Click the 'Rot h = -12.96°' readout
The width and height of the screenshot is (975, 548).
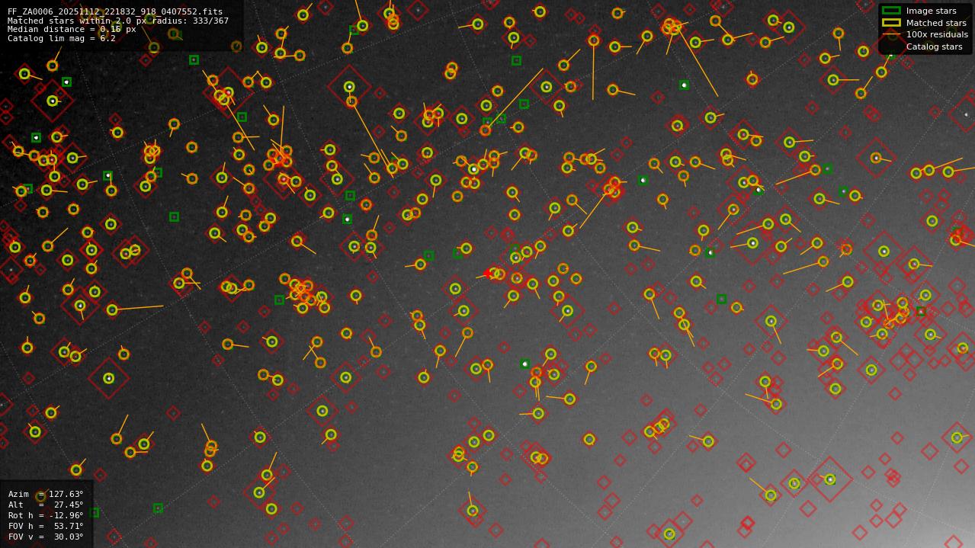pyautogui.click(x=46, y=515)
